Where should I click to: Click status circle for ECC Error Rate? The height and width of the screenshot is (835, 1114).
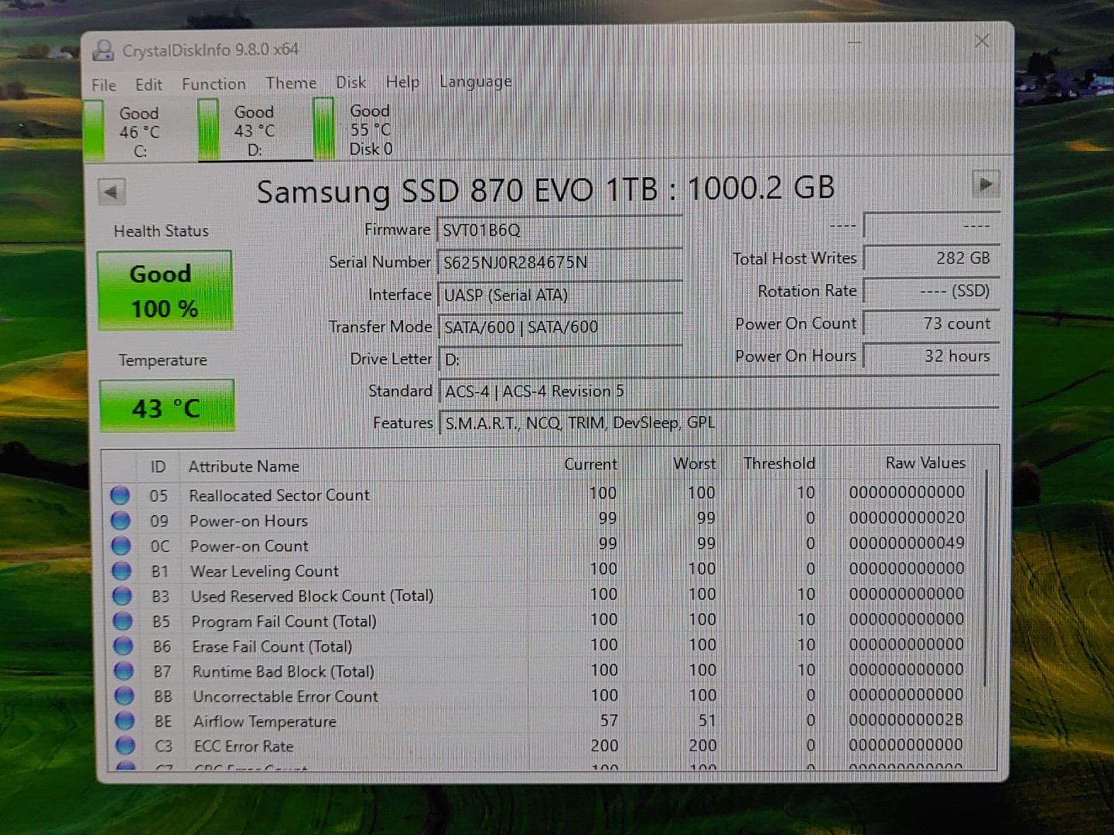pos(125,745)
